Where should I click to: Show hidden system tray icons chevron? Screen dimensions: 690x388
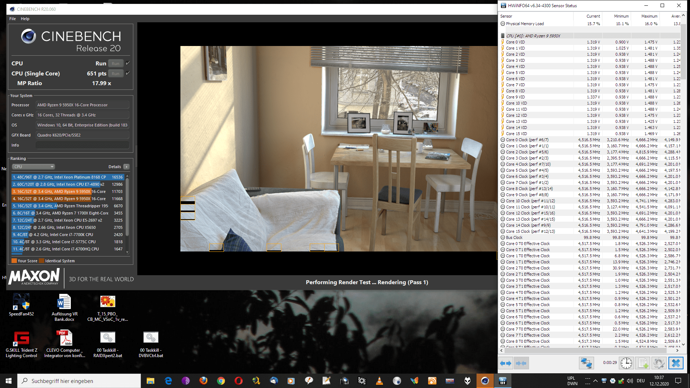click(595, 381)
